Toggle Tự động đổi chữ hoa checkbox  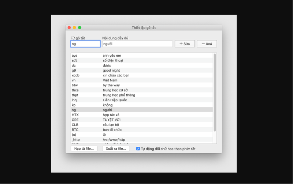pyautogui.click(x=138, y=149)
